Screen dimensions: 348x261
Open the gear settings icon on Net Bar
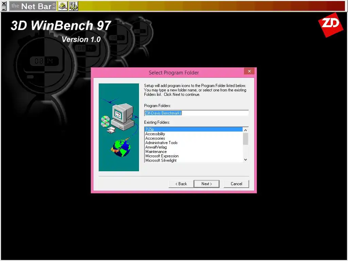pyautogui.click(x=73, y=6)
